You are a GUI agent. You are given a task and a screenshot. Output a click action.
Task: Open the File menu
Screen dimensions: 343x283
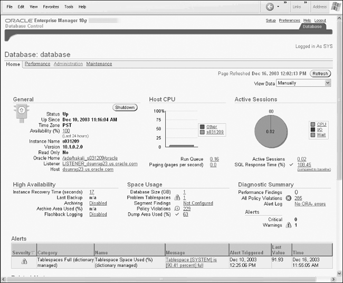coord(9,7)
